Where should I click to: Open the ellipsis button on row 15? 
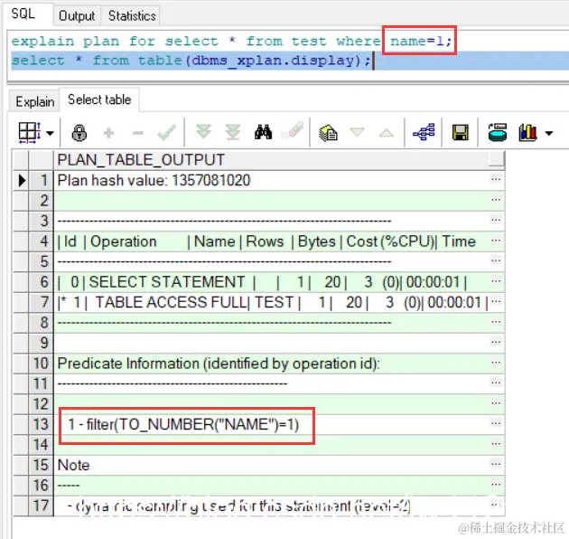point(496,465)
